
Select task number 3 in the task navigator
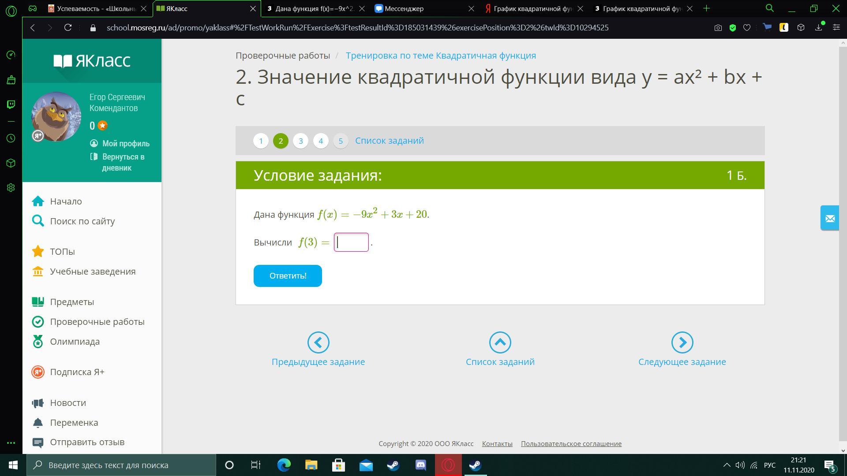[300, 141]
